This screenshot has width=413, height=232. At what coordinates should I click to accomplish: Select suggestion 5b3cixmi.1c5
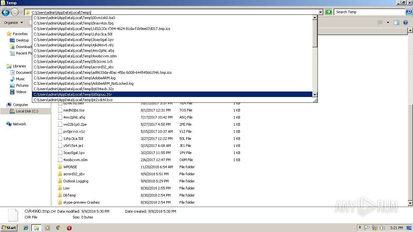coord(172,62)
